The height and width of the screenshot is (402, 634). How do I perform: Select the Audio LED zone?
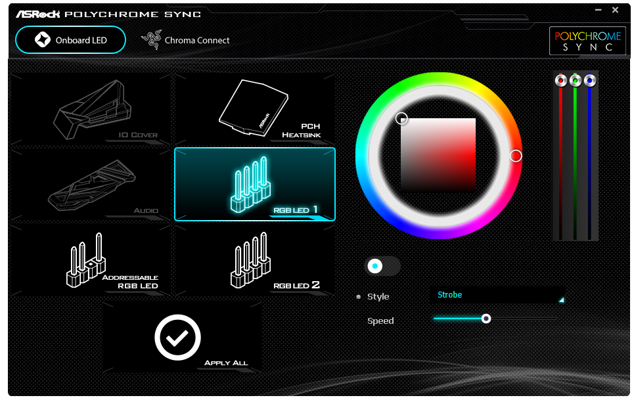coord(91,185)
